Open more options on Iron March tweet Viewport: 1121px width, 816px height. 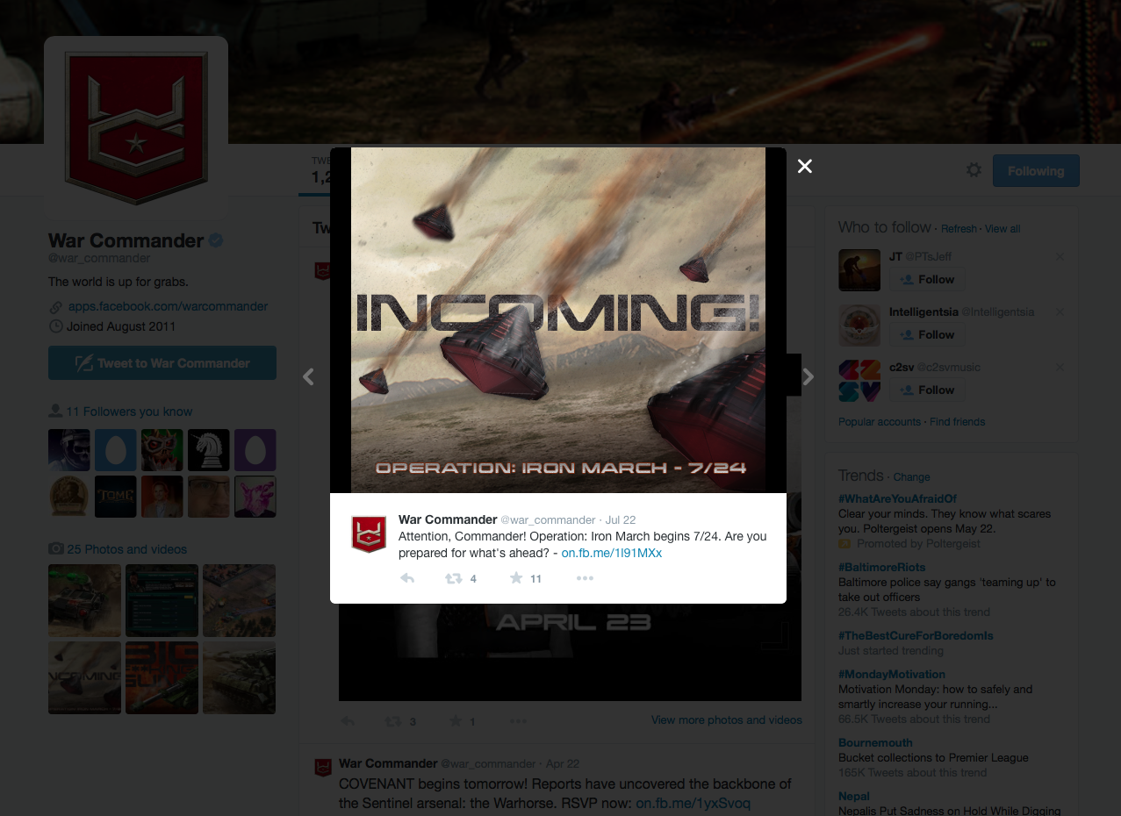click(585, 578)
